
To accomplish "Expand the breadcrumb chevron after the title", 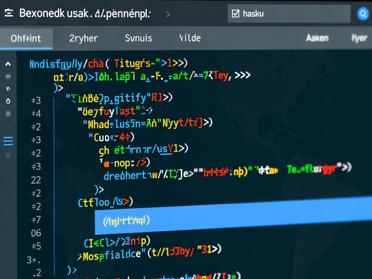I will (168, 14).
